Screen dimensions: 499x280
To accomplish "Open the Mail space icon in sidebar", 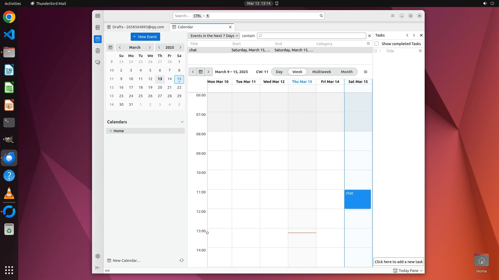I will [98, 16].
